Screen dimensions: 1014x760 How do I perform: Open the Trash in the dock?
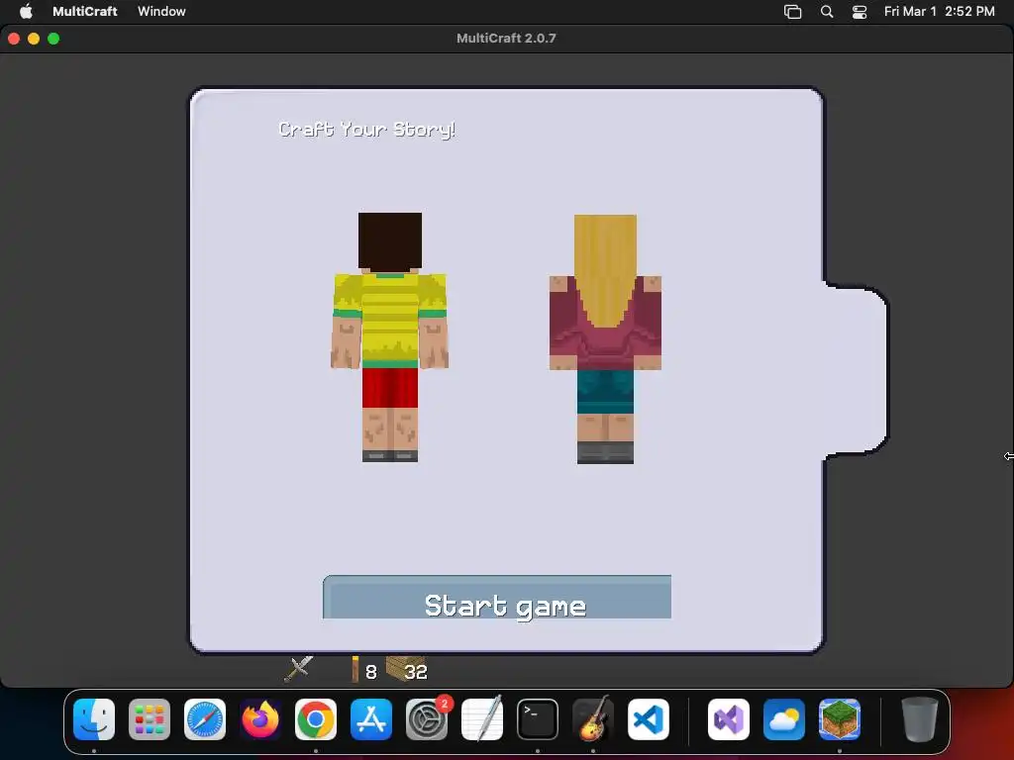920,719
